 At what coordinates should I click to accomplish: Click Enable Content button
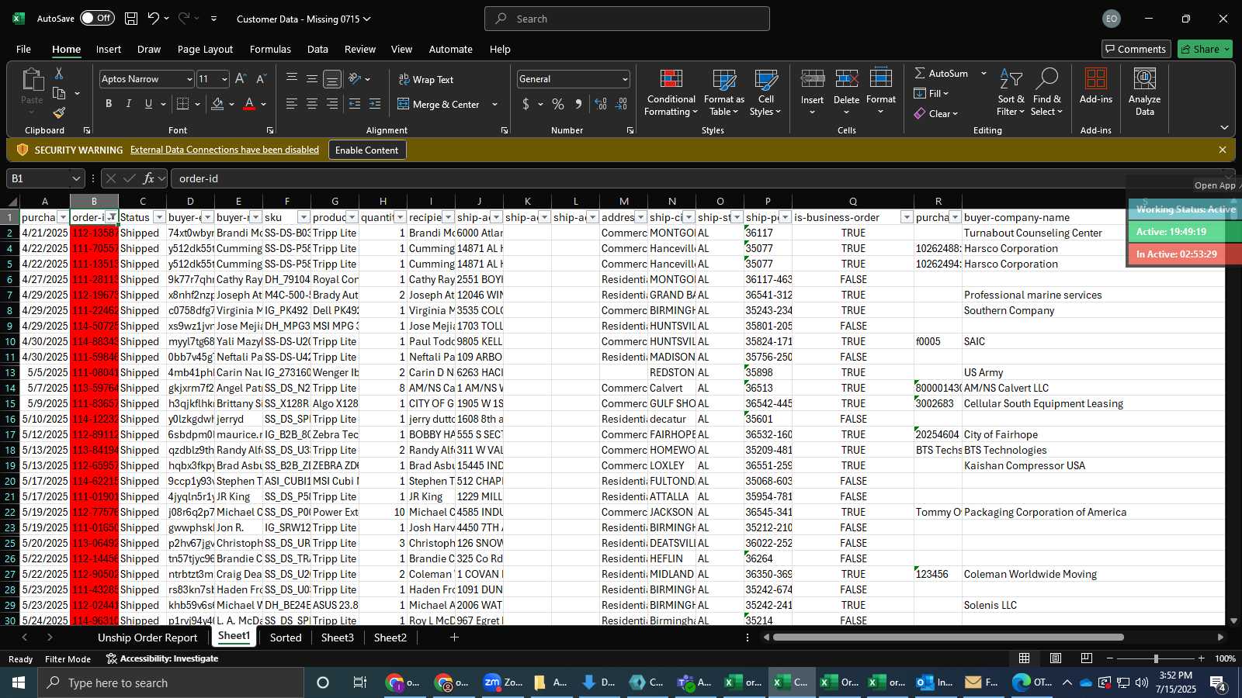(x=366, y=150)
